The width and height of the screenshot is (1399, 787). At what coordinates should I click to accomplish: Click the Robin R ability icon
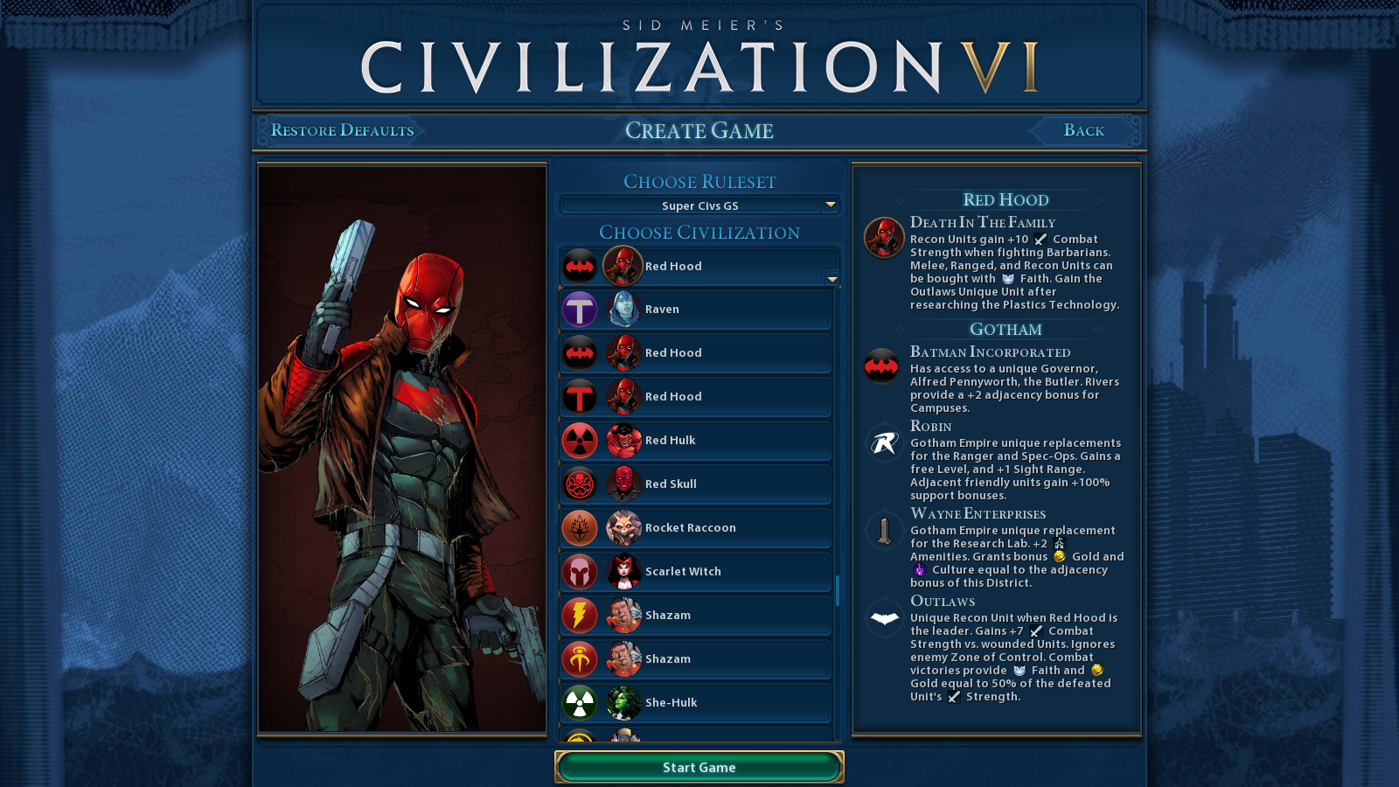884,443
